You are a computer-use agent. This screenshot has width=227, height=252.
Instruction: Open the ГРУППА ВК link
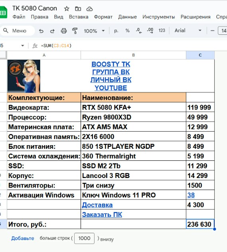pos(111,72)
